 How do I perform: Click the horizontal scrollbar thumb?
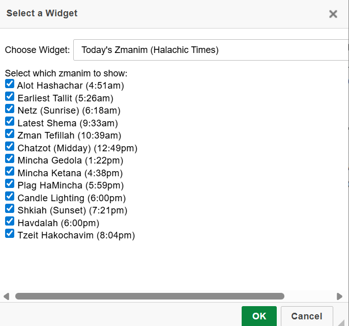pyautogui.click(x=150, y=296)
